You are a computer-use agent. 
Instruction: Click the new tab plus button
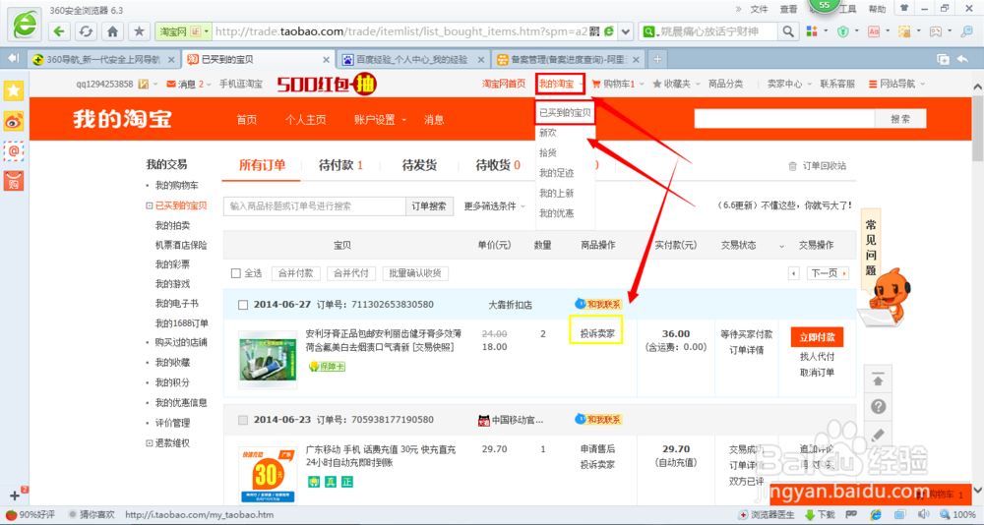(657, 59)
